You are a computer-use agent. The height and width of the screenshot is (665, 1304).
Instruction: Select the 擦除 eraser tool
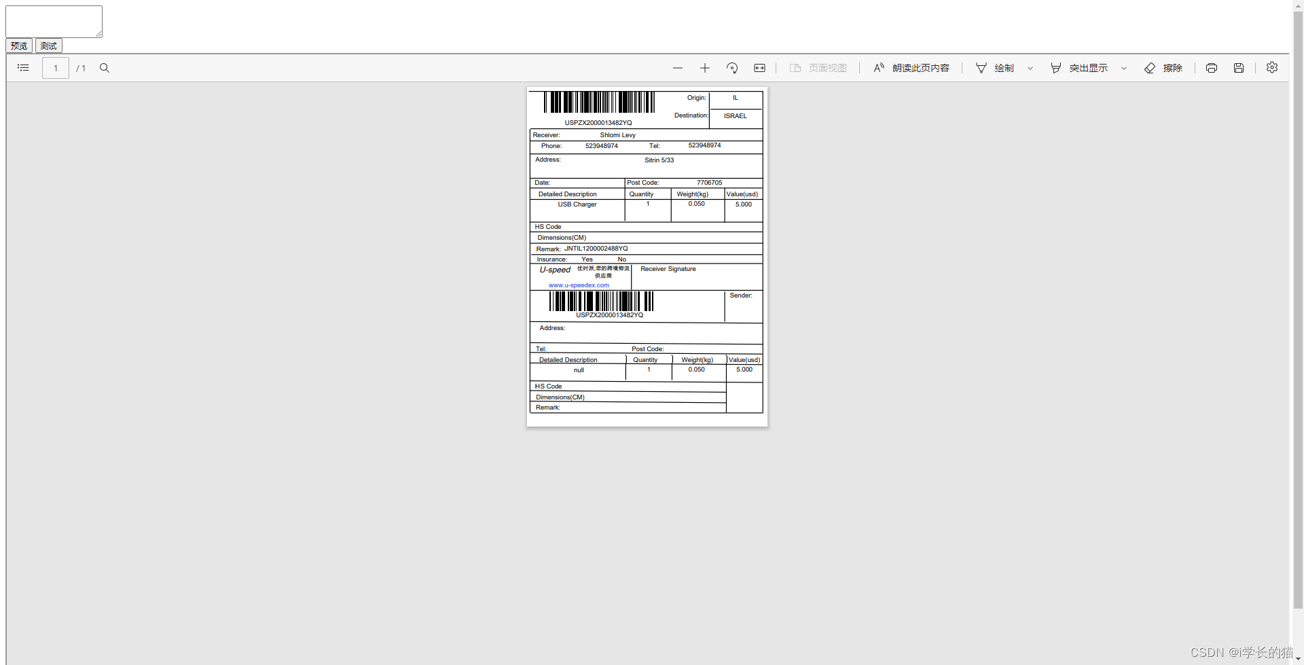(x=1163, y=68)
